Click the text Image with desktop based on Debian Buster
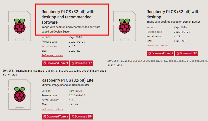The height and width of the screenshot is (121, 208). pyautogui.click(x=173, y=22)
